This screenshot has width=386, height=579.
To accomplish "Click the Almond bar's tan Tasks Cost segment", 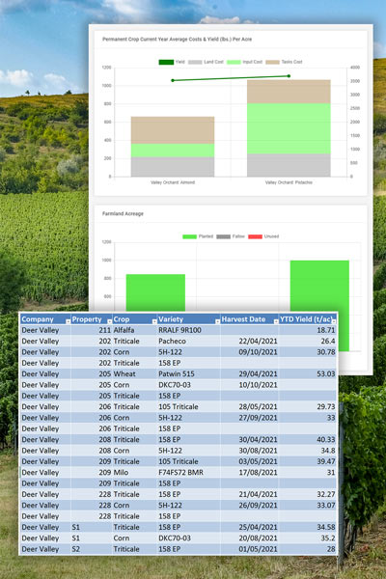I will [x=173, y=130].
